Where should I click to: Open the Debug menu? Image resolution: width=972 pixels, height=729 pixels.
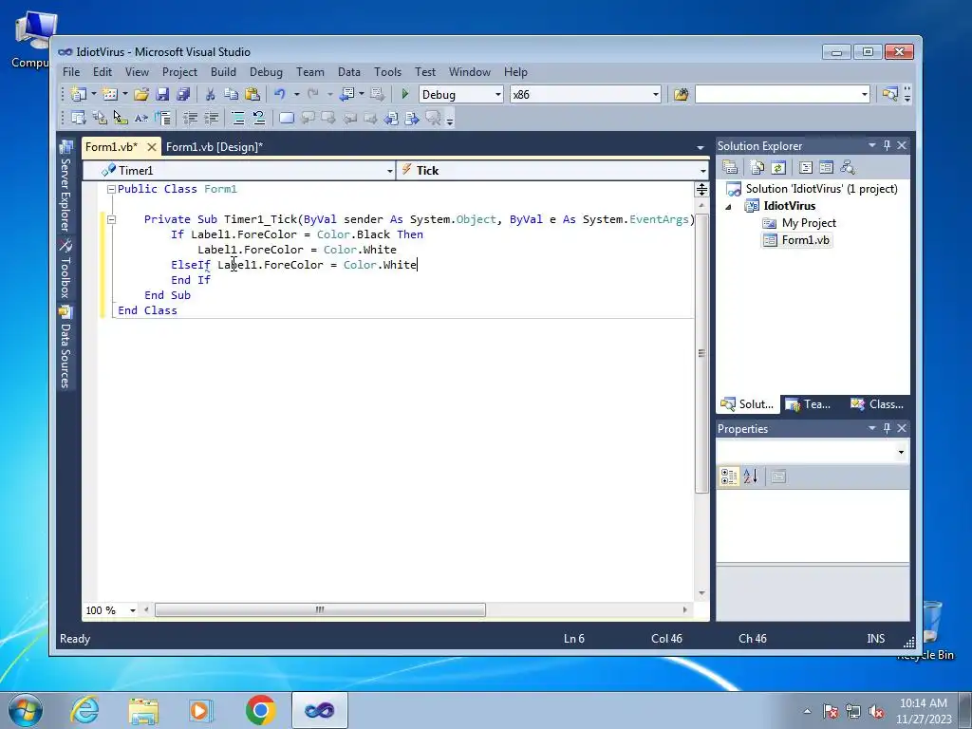(266, 72)
